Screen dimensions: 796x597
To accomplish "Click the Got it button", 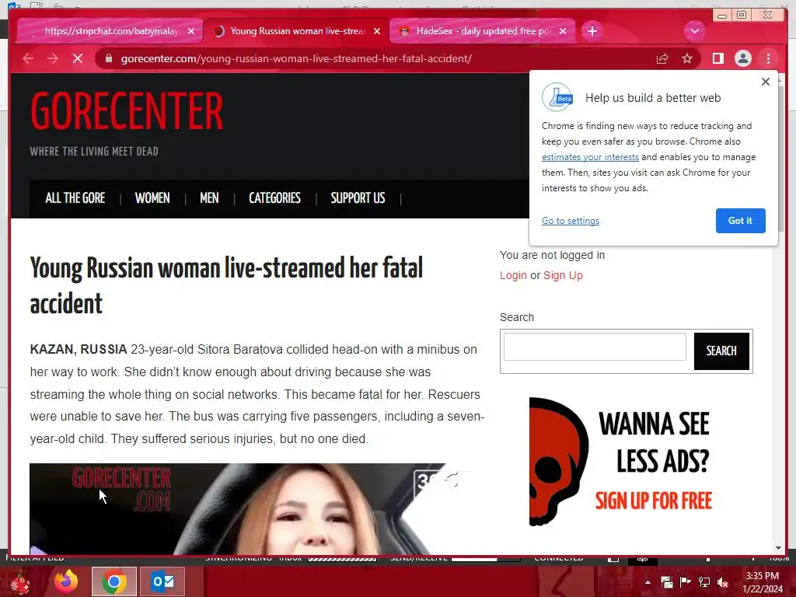I will click(x=740, y=221).
